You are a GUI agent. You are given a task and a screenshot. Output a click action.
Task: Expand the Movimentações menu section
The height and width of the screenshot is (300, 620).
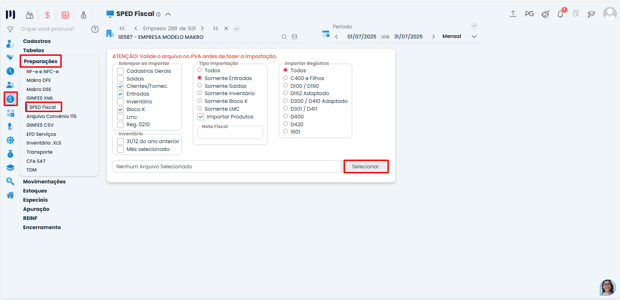44,182
